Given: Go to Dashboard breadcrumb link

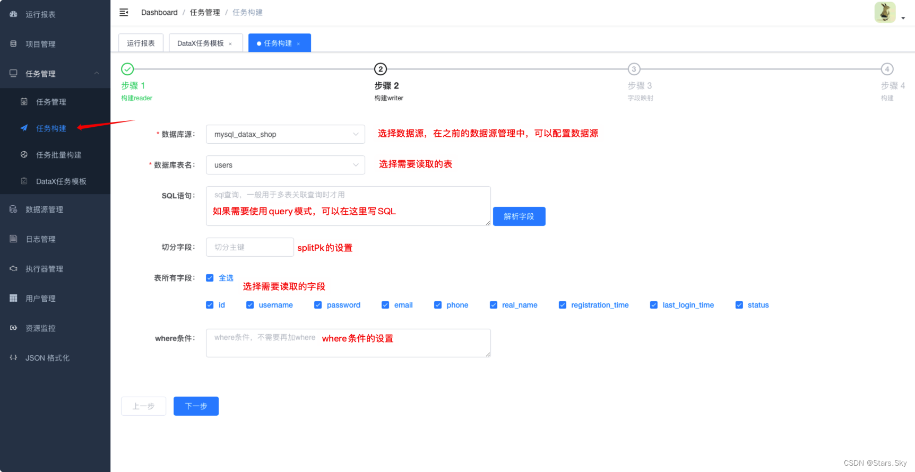Looking at the screenshot, I should pos(159,12).
